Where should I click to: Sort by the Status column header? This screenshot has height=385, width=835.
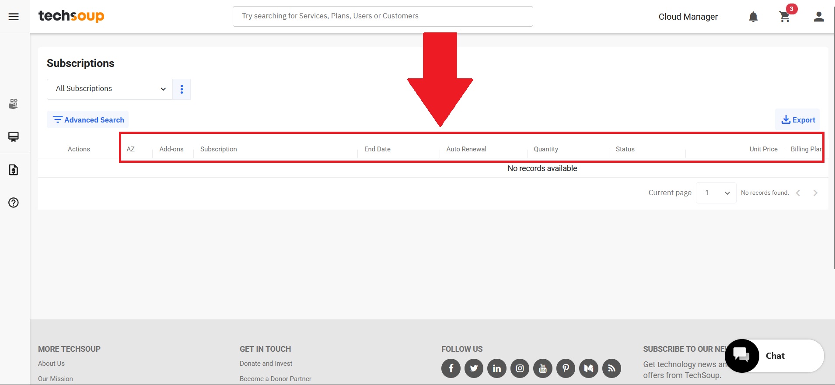[625, 149]
